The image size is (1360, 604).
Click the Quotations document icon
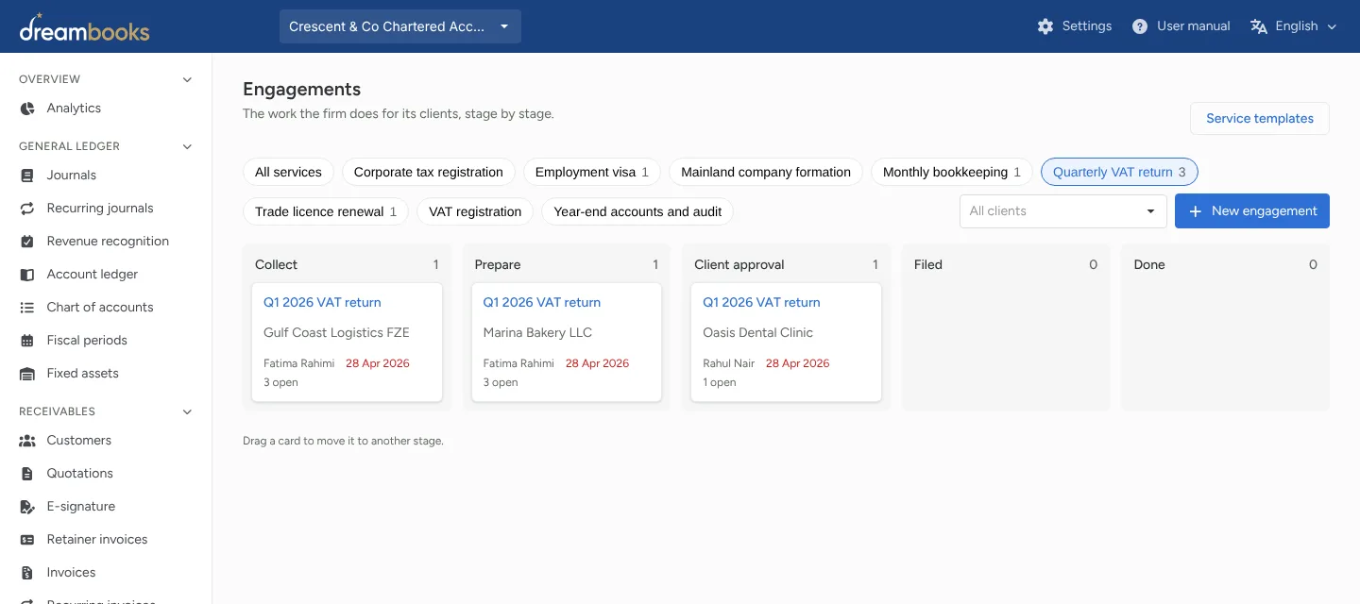coord(27,474)
